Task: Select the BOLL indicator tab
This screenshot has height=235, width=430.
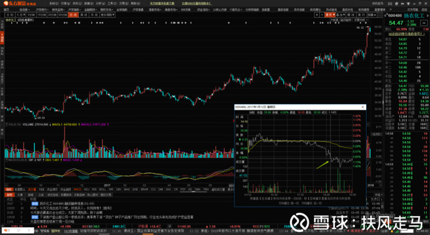Action: coord(102,189)
